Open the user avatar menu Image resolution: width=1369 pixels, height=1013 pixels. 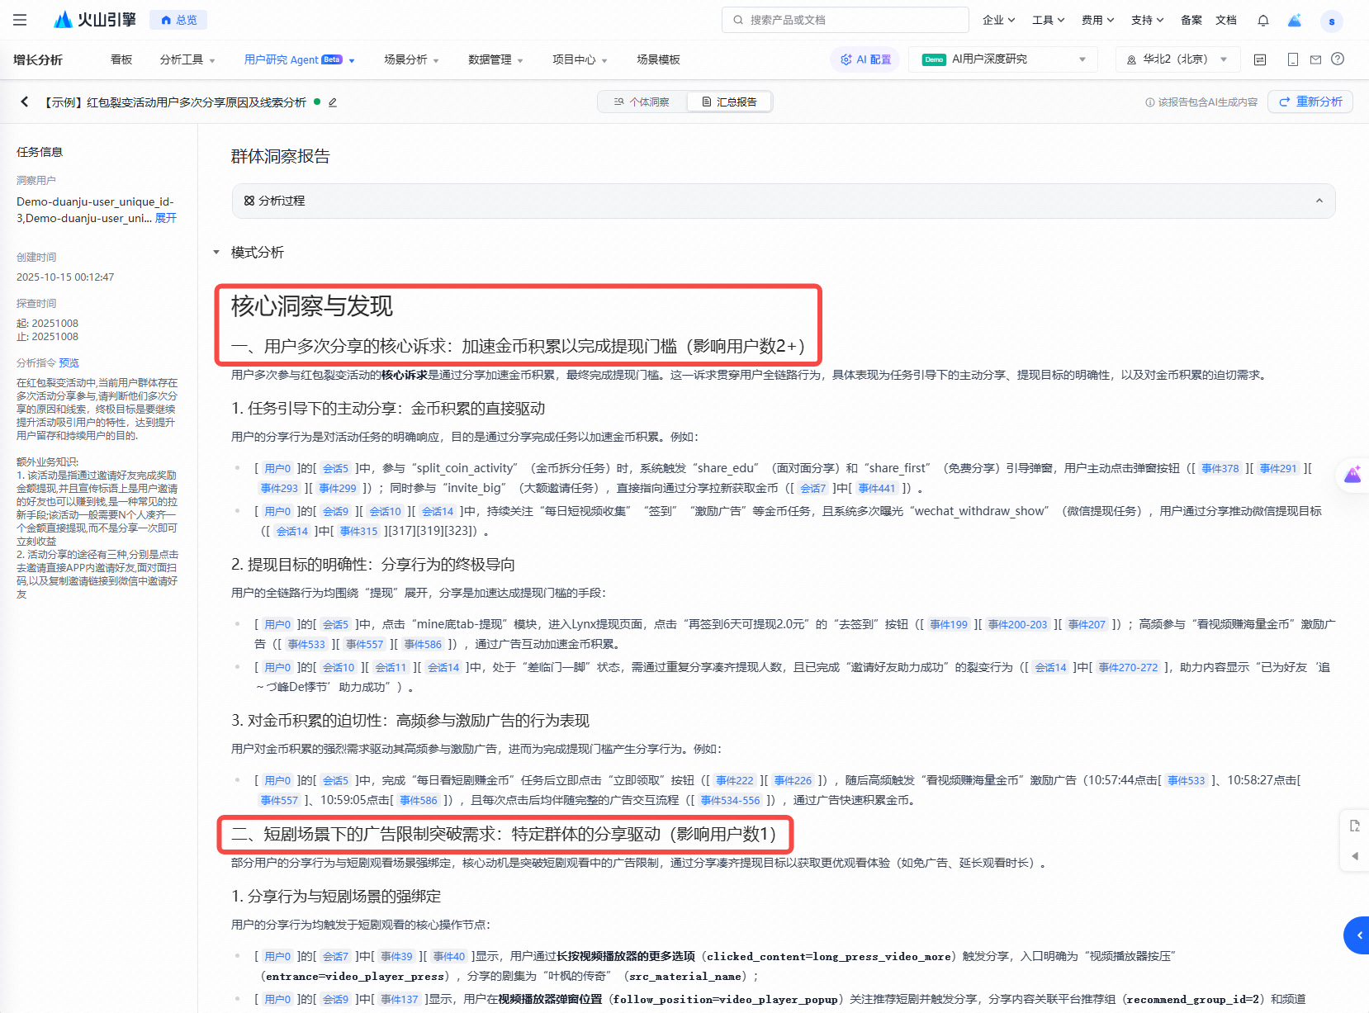pos(1332,21)
